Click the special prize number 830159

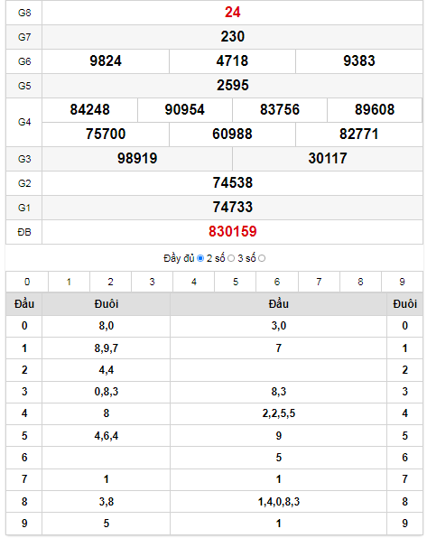coord(233,232)
